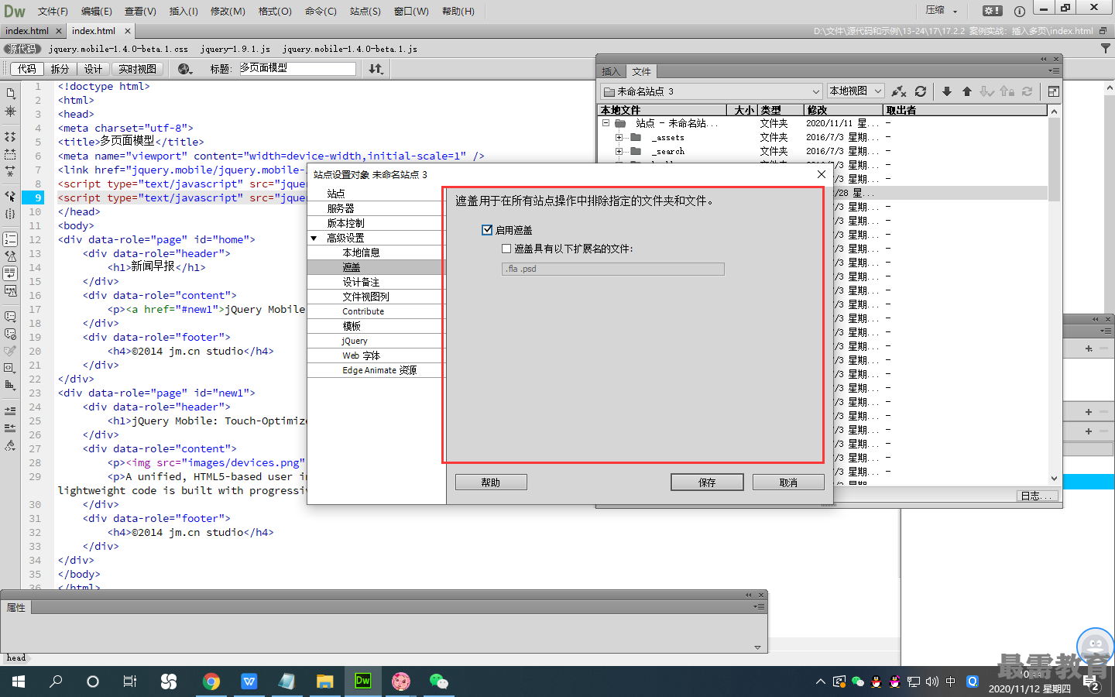
Task: Click the 日志... button in Files panel
Action: point(1037,496)
